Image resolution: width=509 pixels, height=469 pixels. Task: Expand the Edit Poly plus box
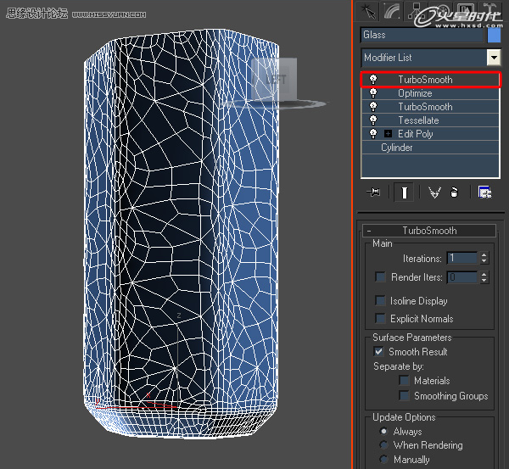tap(388, 134)
